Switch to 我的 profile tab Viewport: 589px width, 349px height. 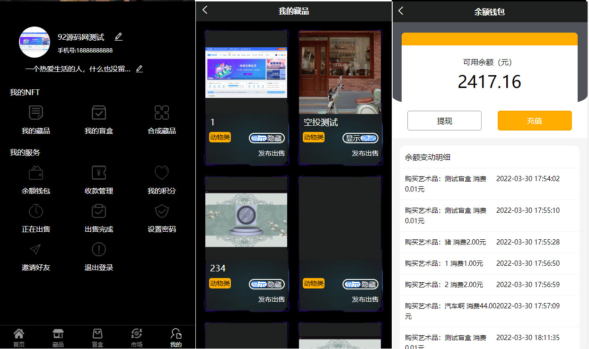tap(176, 338)
